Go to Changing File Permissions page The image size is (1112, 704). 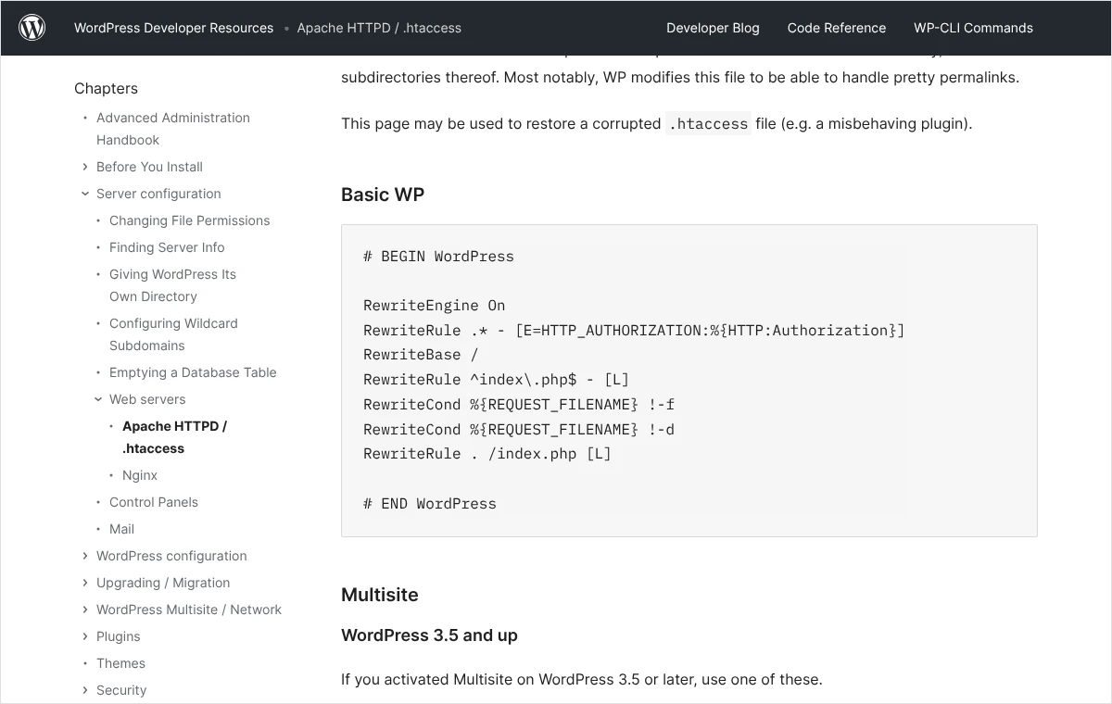click(189, 220)
